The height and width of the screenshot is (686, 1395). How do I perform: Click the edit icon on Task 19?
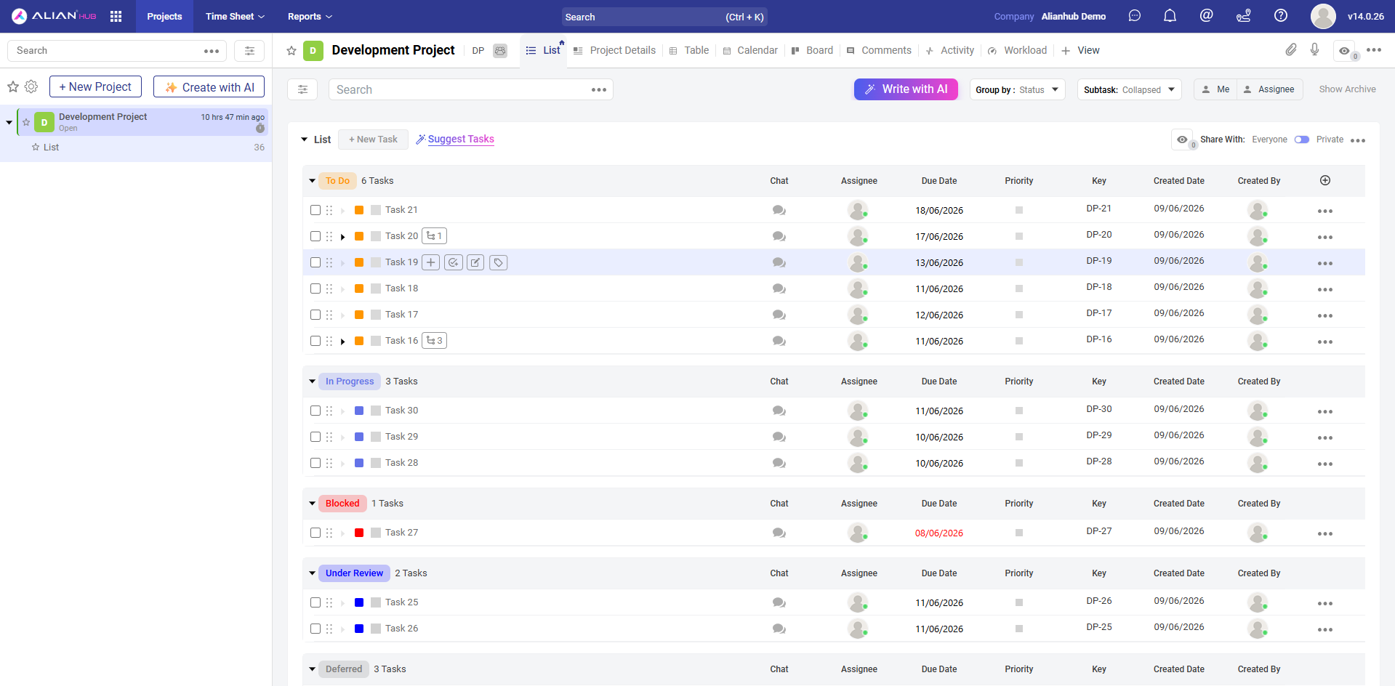point(475,262)
